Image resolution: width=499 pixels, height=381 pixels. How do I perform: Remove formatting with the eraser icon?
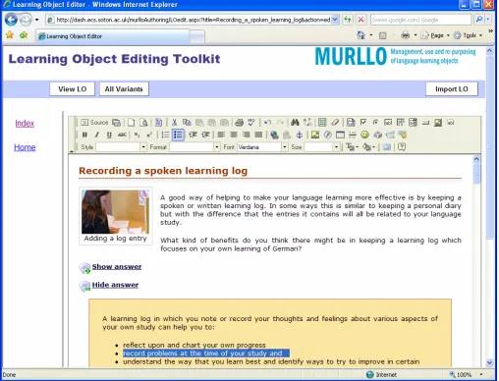click(x=335, y=123)
